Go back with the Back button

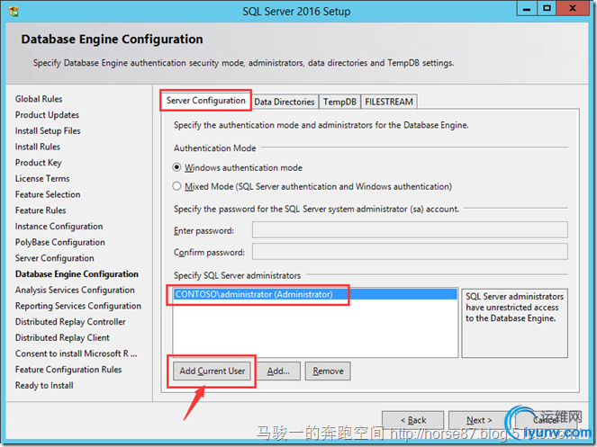pyautogui.click(x=413, y=420)
